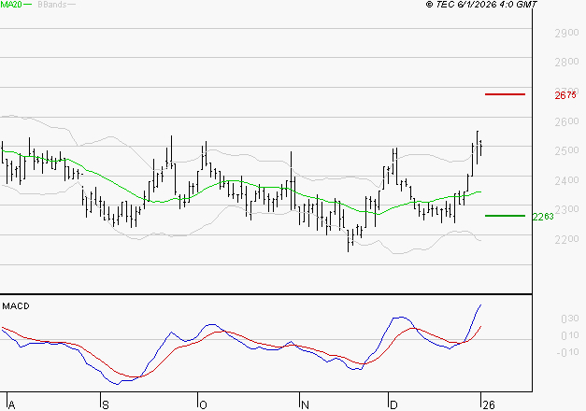586x411 pixels.
Task: Select the red 2675 price label
Action: 566,95
